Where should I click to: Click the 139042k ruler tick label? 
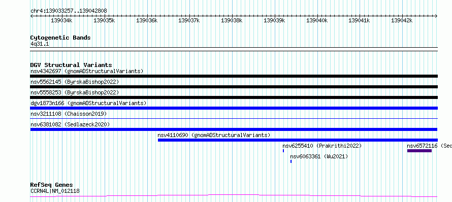click(402, 20)
